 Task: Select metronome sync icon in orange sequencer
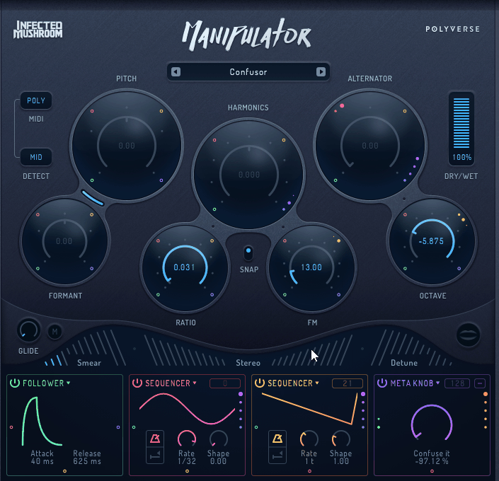point(279,440)
